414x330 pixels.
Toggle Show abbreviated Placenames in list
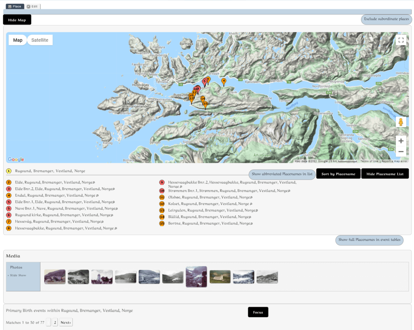[x=282, y=174]
